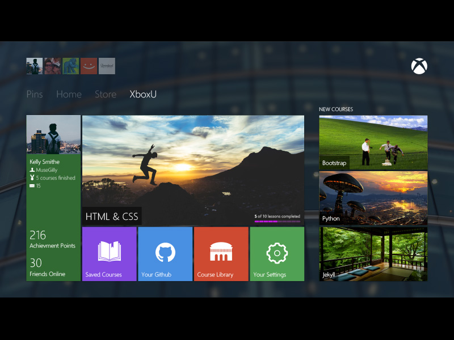
Task: Click the 30 friends count
Action: point(36,263)
